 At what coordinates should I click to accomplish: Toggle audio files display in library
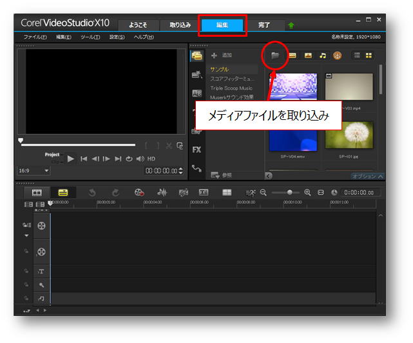click(323, 55)
